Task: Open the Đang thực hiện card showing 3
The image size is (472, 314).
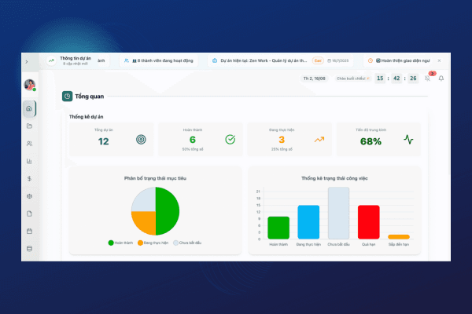Action: [x=289, y=140]
